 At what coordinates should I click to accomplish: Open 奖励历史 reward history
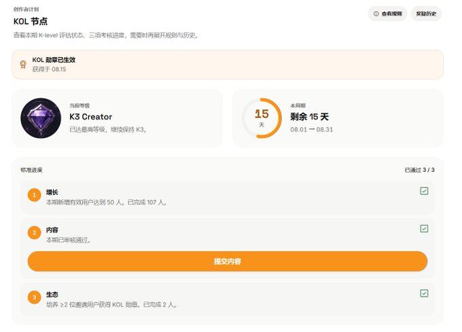tap(426, 14)
